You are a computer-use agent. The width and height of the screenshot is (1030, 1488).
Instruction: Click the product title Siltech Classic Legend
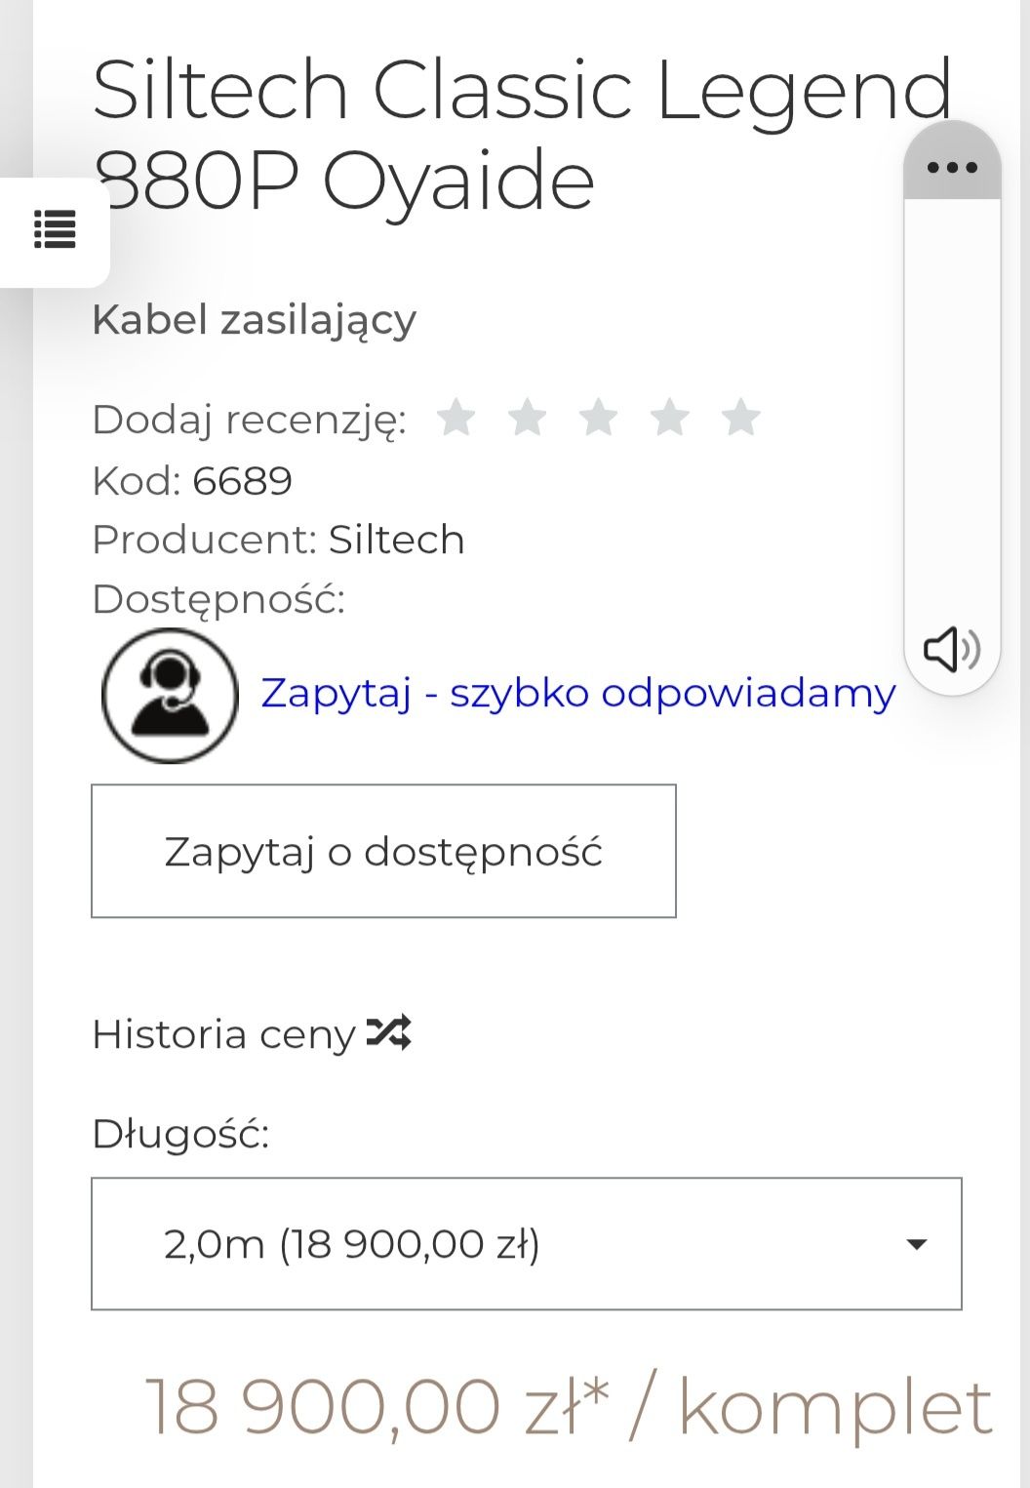[x=522, y=90]
